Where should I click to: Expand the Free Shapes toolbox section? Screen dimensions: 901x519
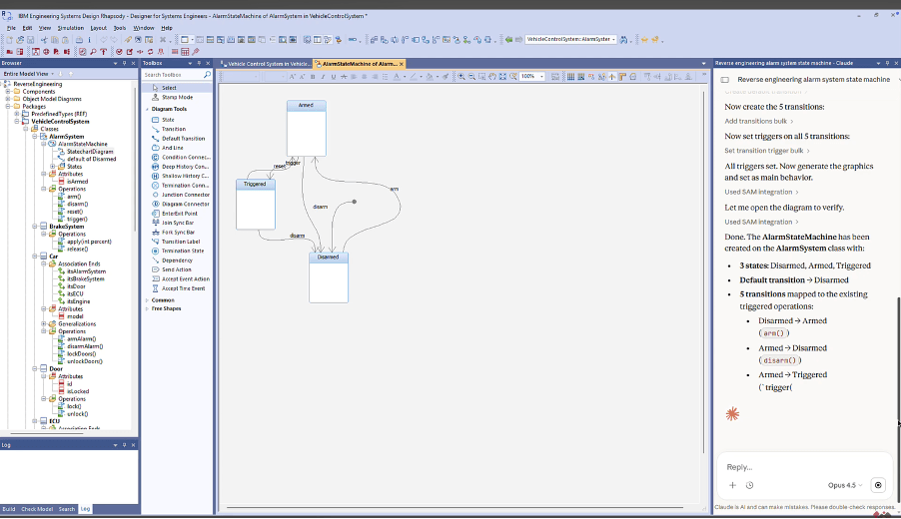click(148, 308)
